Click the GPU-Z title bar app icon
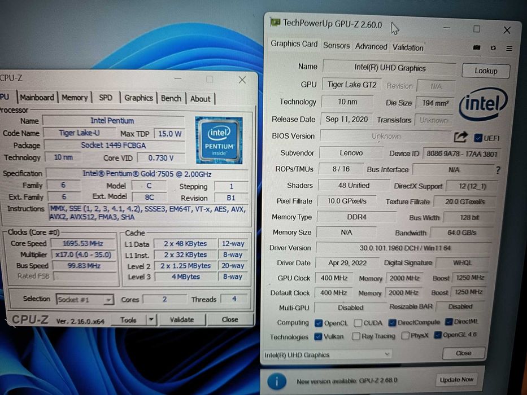Screen dimensions: 527x395 tap(275, 23)
